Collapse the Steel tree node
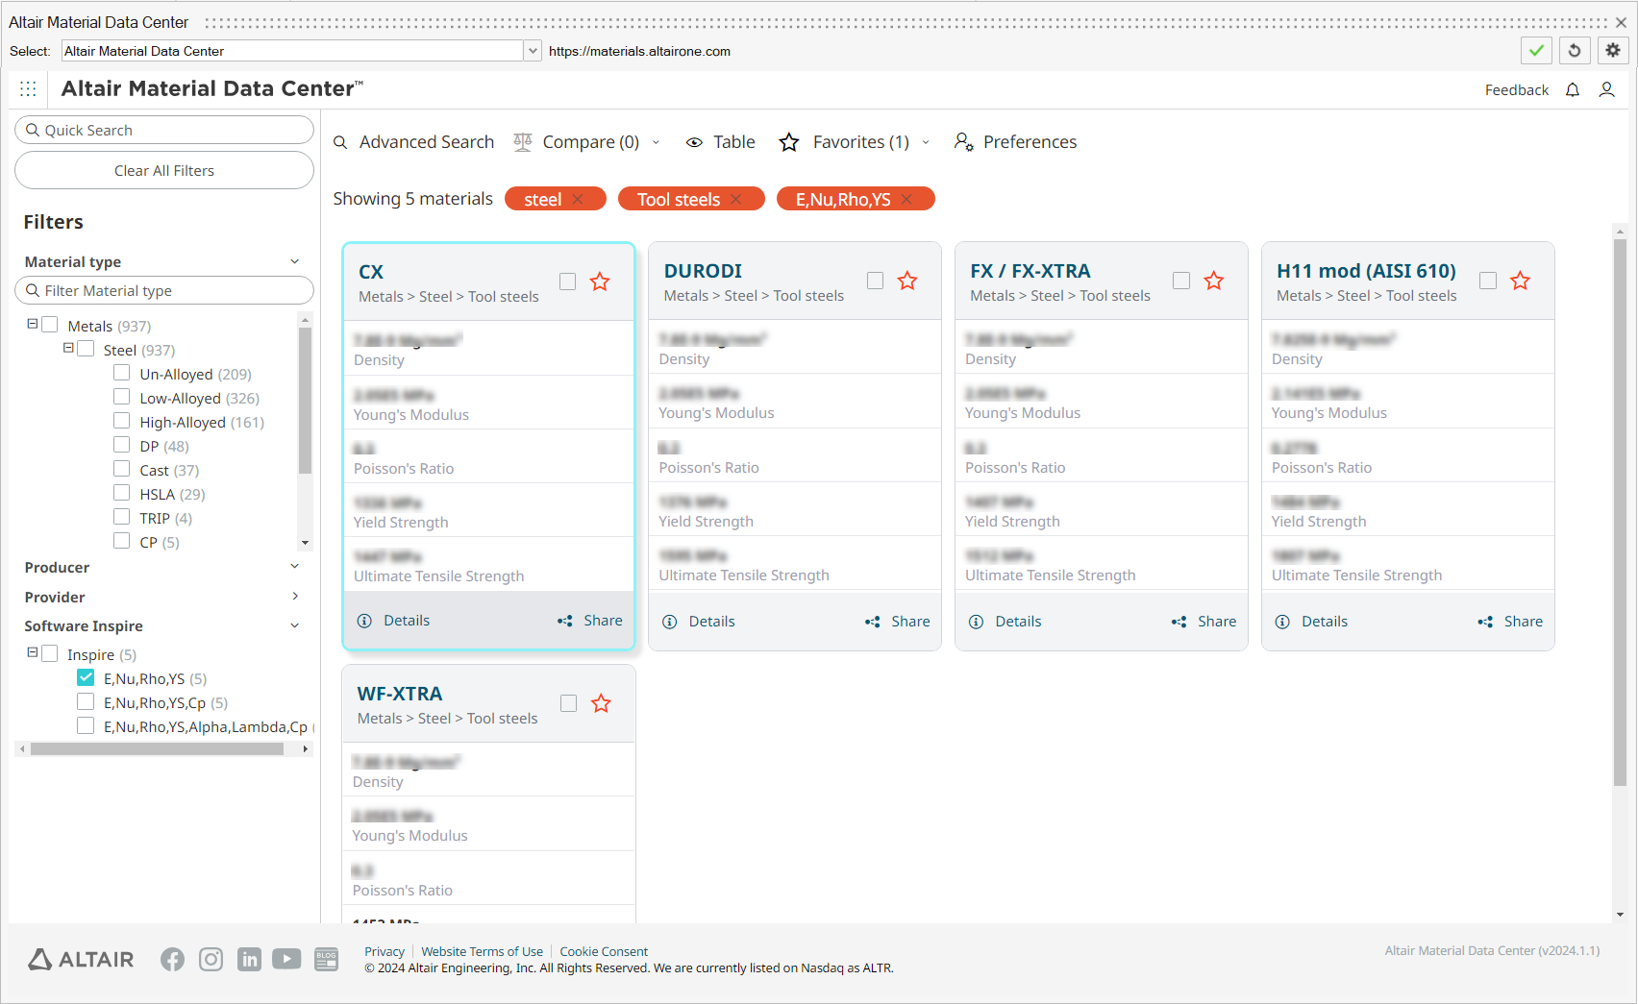Viewport: 1638px width, 1004px height. tap(68, 349)
